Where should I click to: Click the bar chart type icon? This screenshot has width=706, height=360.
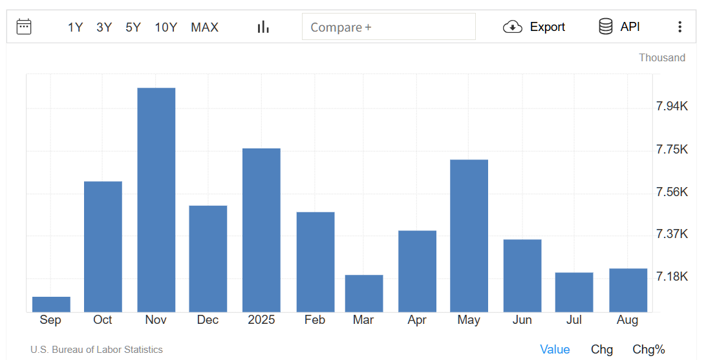(x=263, y=27)
